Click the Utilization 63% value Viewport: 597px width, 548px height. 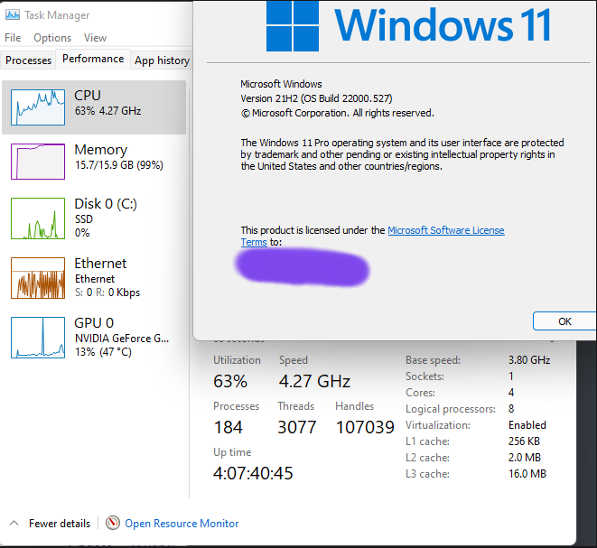coord(230,381)
